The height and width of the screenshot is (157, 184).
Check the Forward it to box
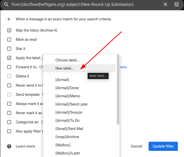tap(9, 67)
